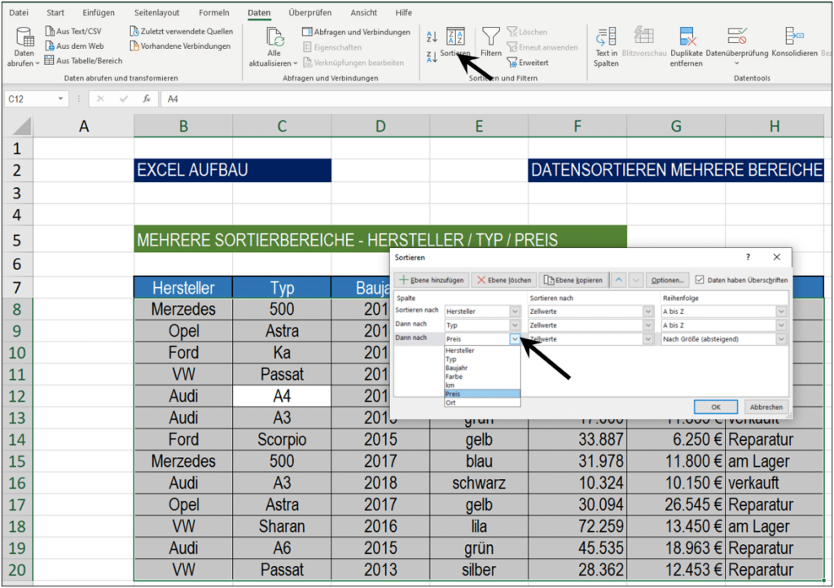Screen dimensions: 834x588
Task: Toggle Daten haben Überschriften checkbox
Action: (700, 280)
